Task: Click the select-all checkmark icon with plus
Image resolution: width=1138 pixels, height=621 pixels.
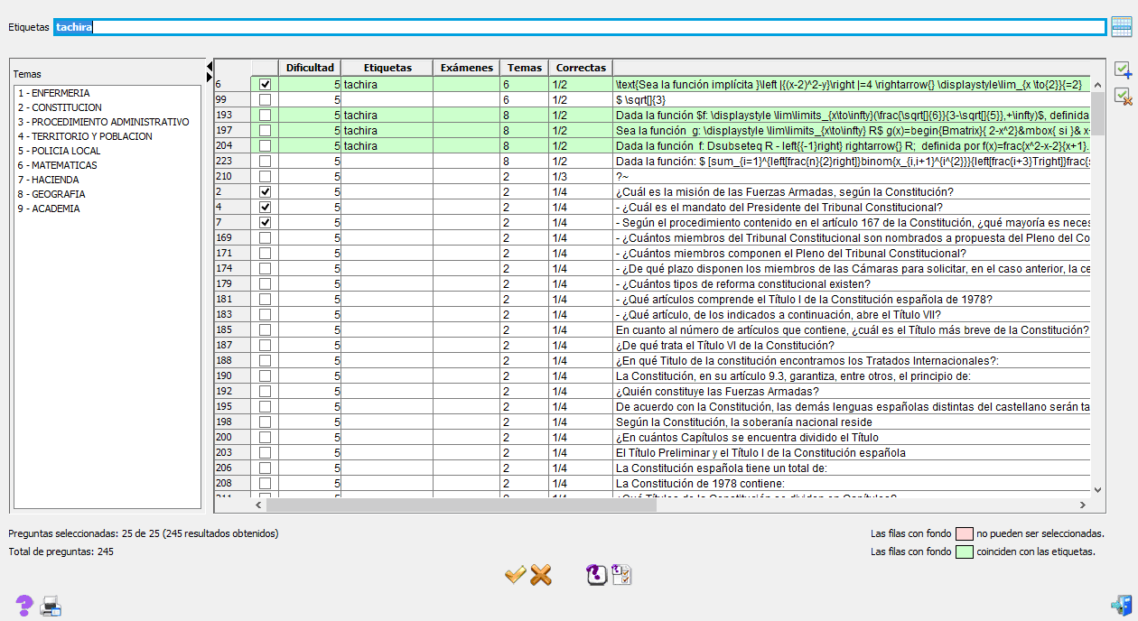Action: [1123, 70]
